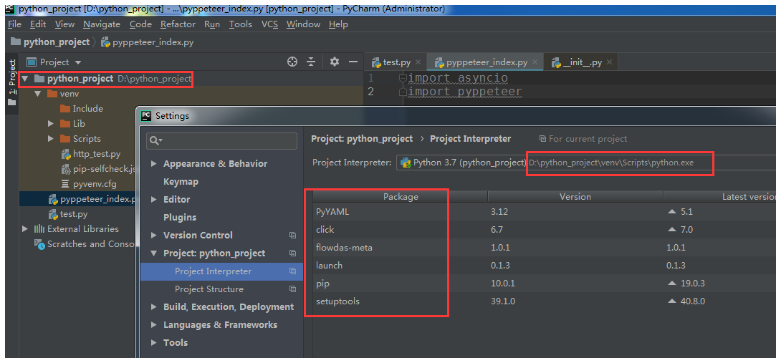Viewport: 776px width, 358px height.
Task: Click the fold marker on import asyncio line
Action: (x=403, y=78)
